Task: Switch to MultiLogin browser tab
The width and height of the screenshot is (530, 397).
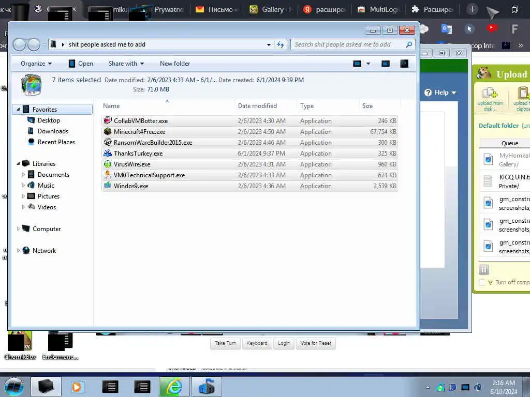Action: [x=378, y=9]
